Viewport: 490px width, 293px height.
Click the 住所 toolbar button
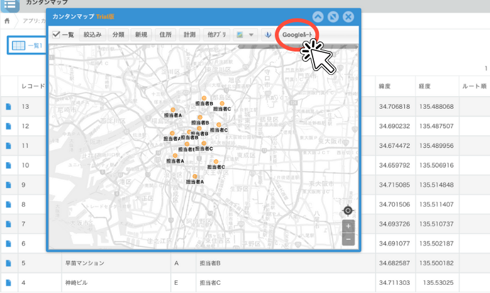(x=165, y=35)
